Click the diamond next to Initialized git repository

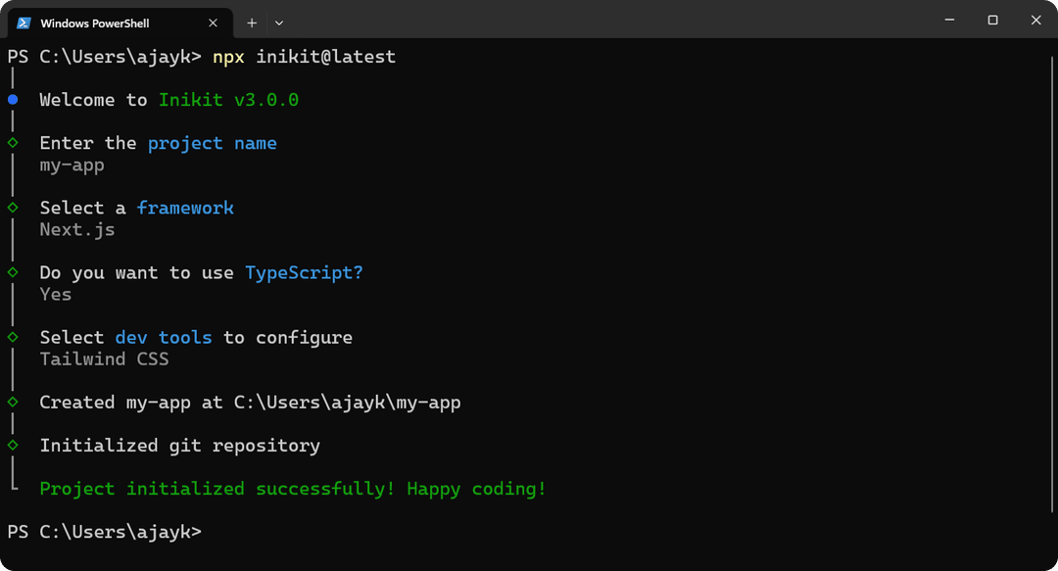pyautogui.click(x=11, y=445)
